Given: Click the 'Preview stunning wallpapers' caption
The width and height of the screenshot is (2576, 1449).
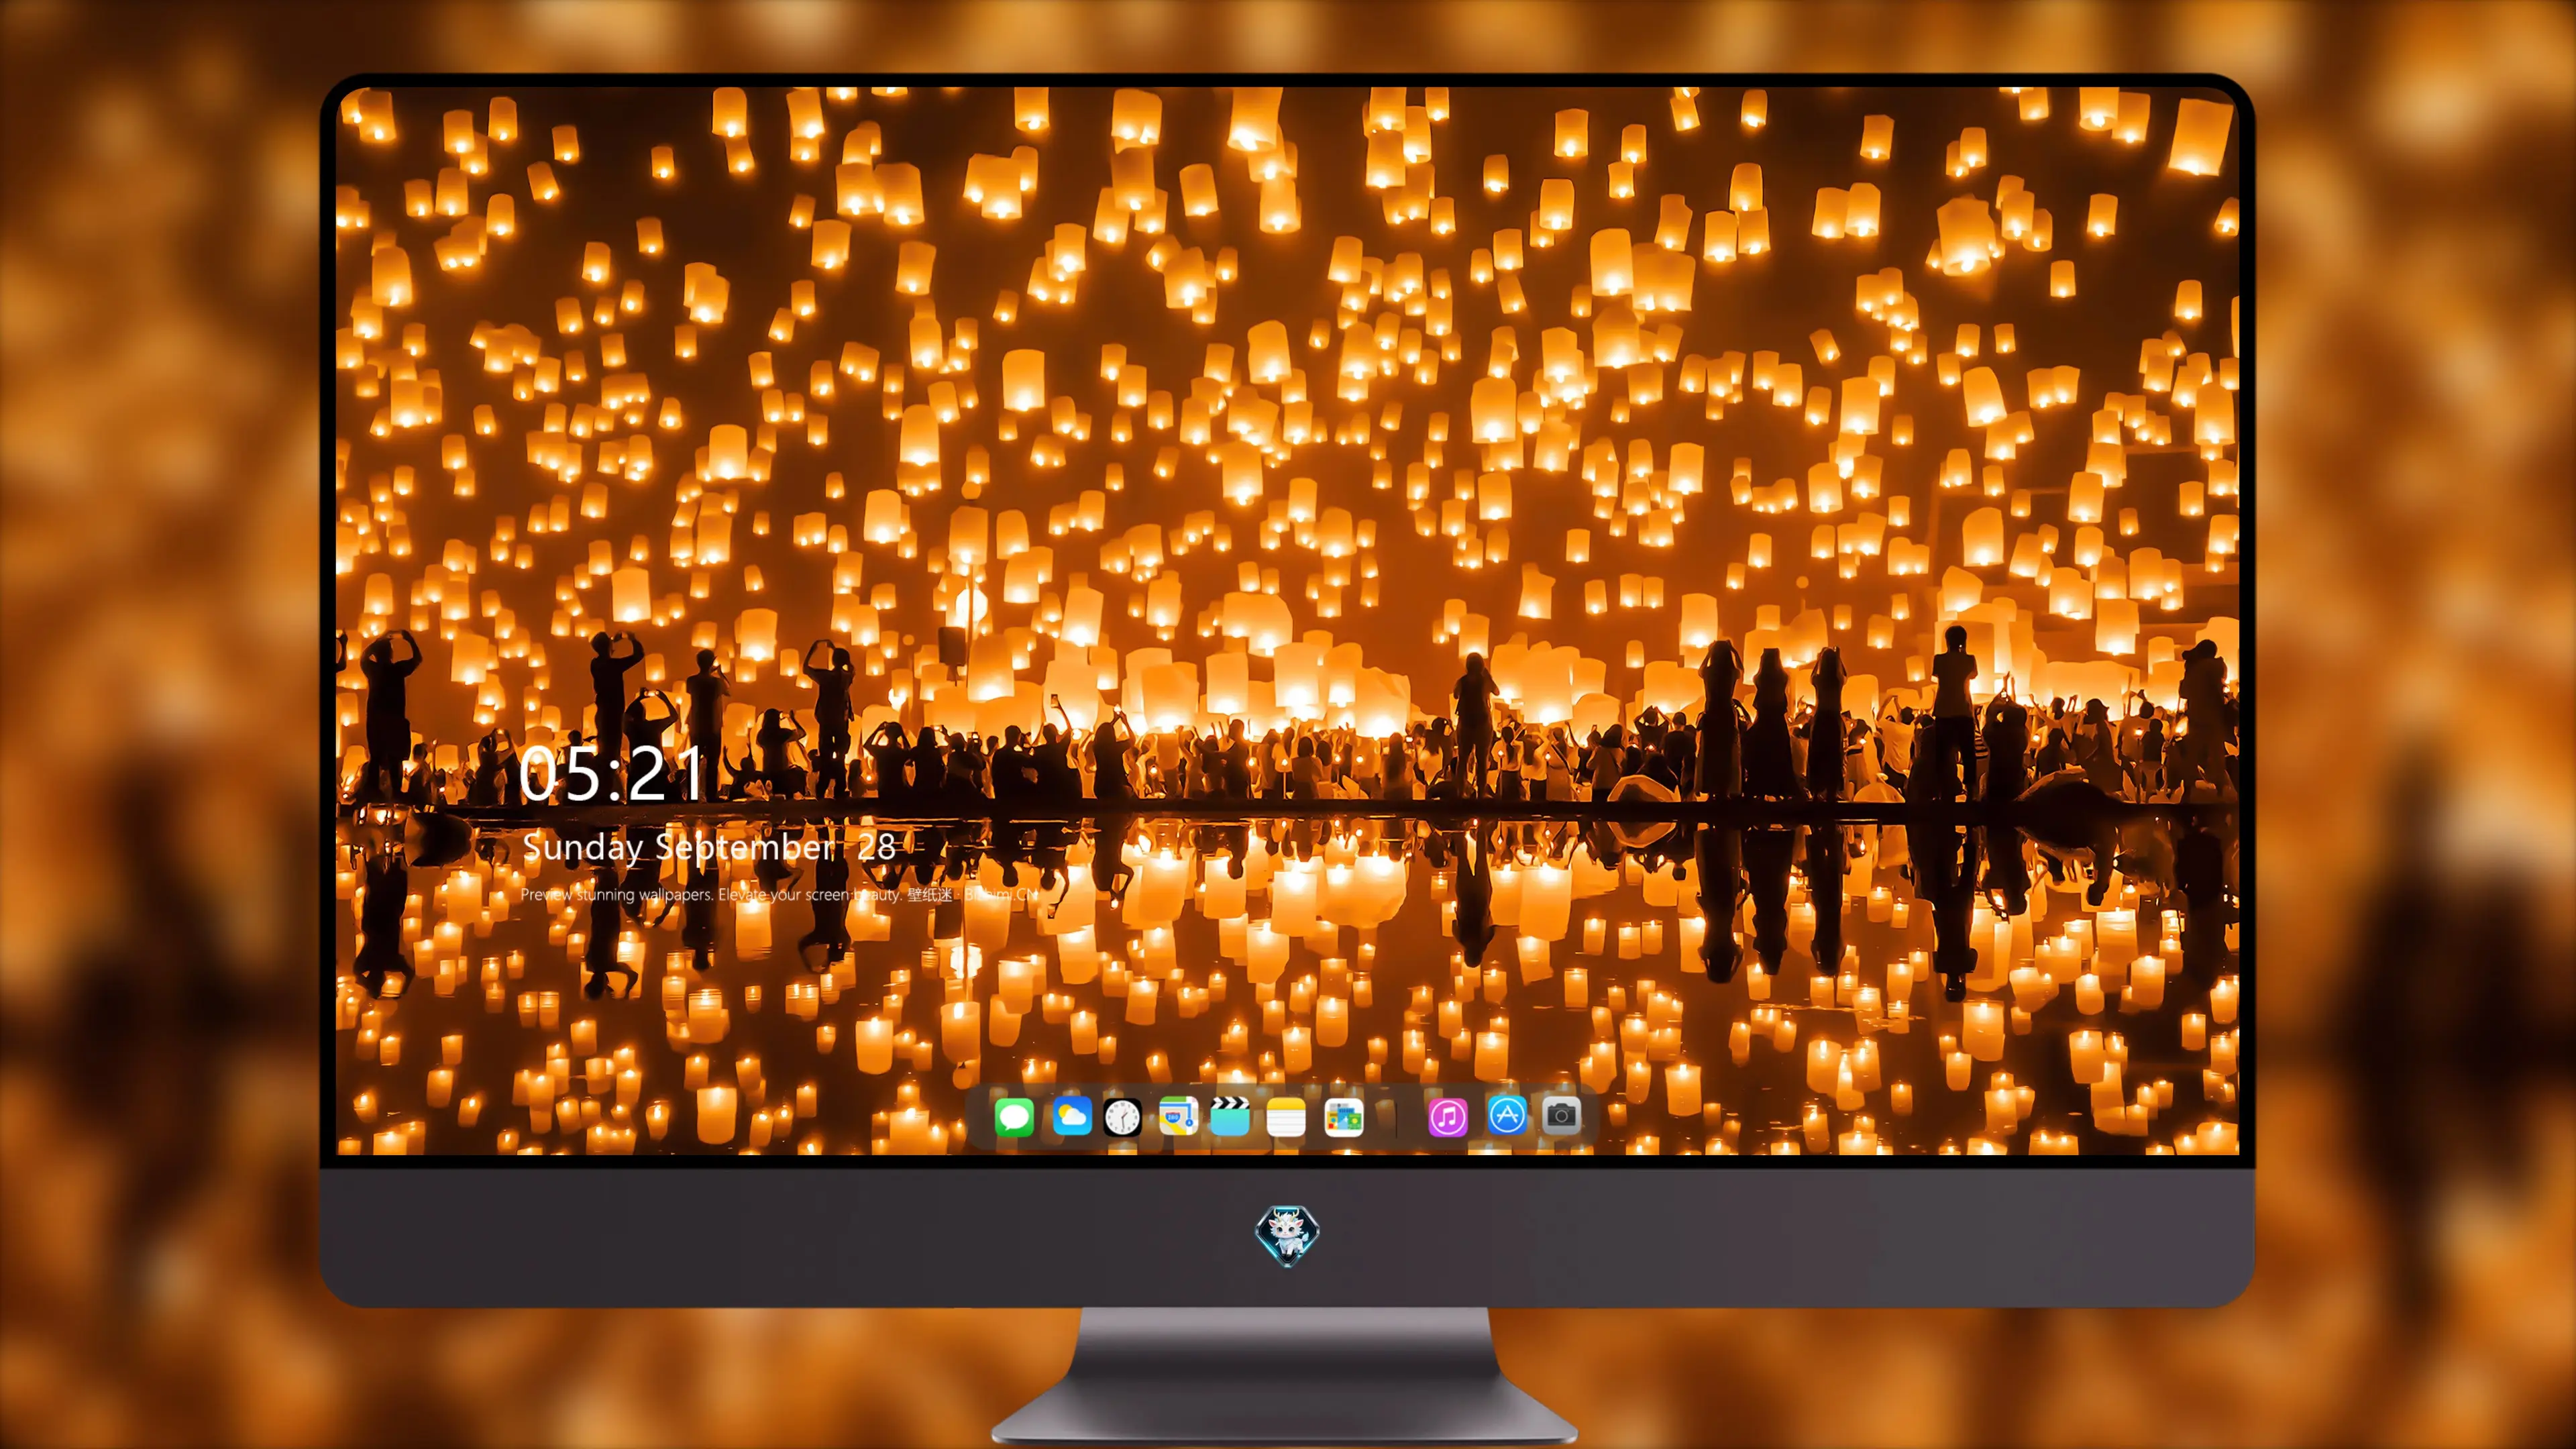Looking at the screenshot, I should 779,894.
